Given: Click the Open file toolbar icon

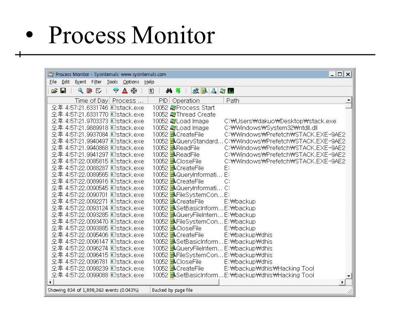Looking at the screenshot, I should 54,91.
